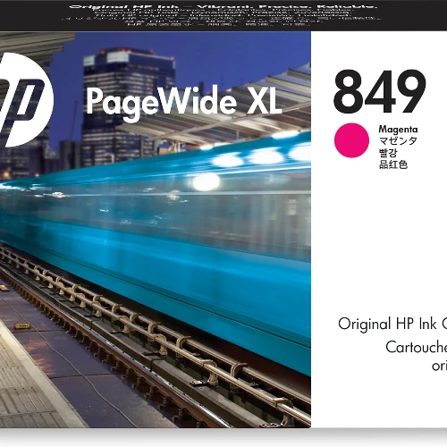Click the English 'Magenta' label
Image resolution: width=447 pixels, height=447 pixels.
[x=398, y=130]
